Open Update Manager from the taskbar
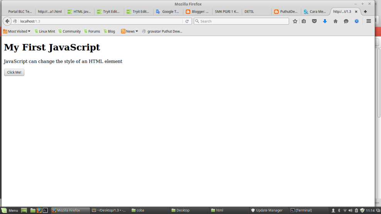The height and width of the screenshot is (214, 381). [266, 210]
